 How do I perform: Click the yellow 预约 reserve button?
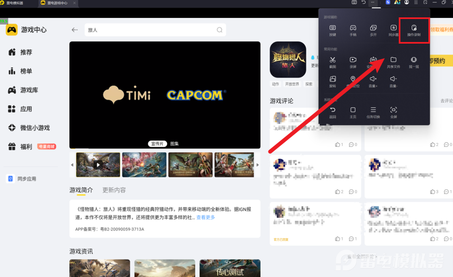coord(441,61)
